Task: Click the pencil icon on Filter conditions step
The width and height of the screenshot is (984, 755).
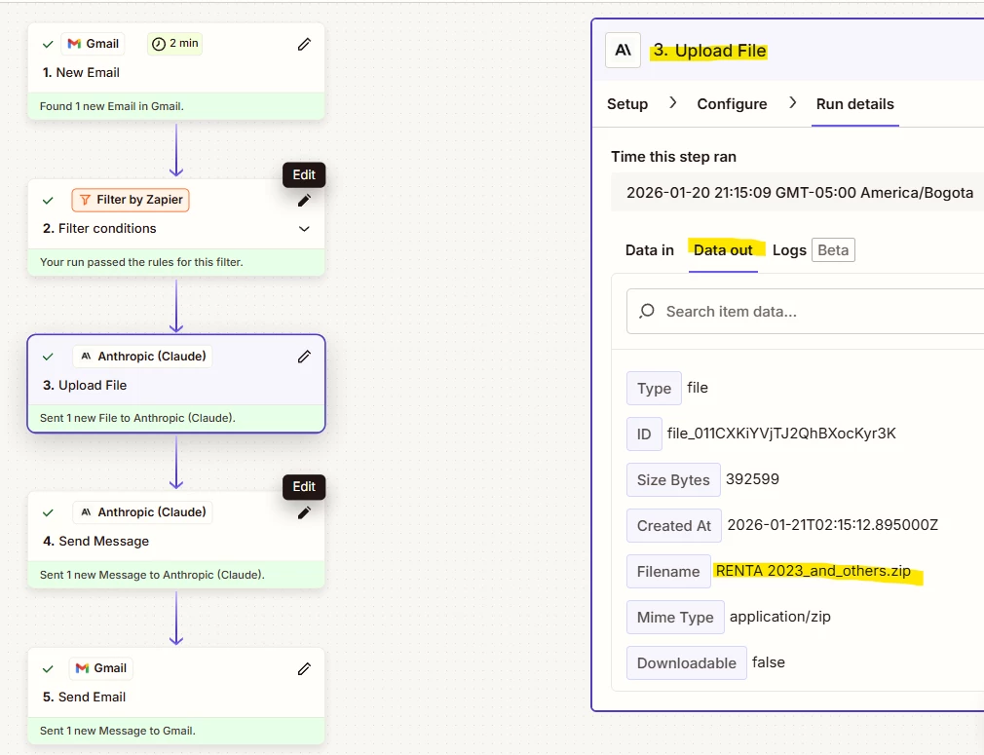Action: [304, 201]
